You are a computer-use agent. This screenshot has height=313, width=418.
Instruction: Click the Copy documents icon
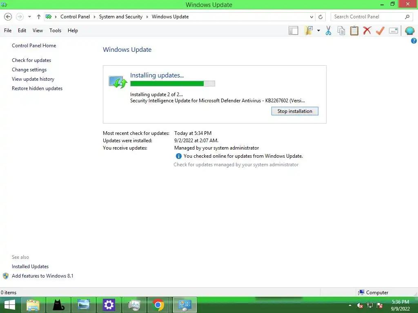[x=341, y=31]
